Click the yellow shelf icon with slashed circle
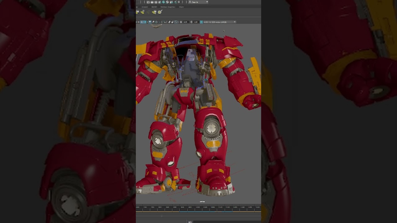The height and width of the screenshot is (223, 397). coord(143,12)
